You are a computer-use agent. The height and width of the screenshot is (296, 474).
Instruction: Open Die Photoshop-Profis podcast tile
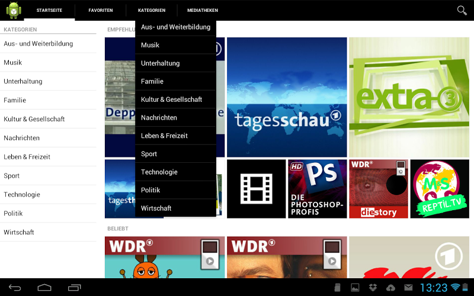[318, 189]
